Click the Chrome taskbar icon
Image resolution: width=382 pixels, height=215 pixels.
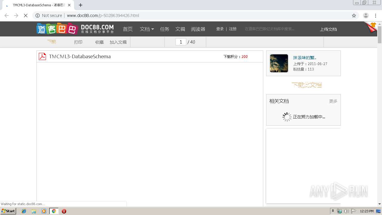(x=54, y=211)
